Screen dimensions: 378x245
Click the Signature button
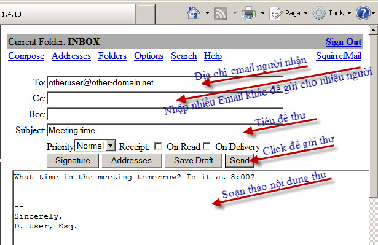coord(73,161)
